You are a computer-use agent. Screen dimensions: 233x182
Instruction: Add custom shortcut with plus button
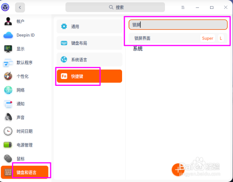[x=178, y=170]
